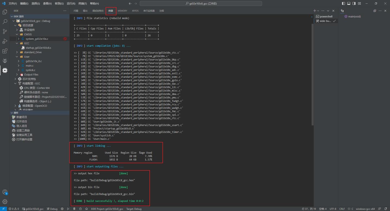This screenshot has height=211, width=390.
Task: Select the Source Control icon
Action: [x=5, y=31]
